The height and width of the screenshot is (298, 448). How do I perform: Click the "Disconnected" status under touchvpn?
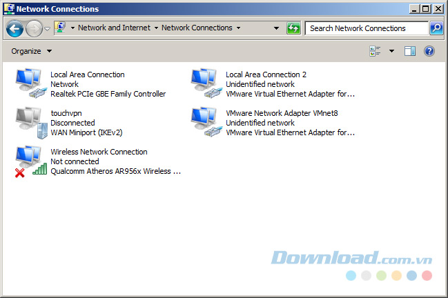(72, 123)
